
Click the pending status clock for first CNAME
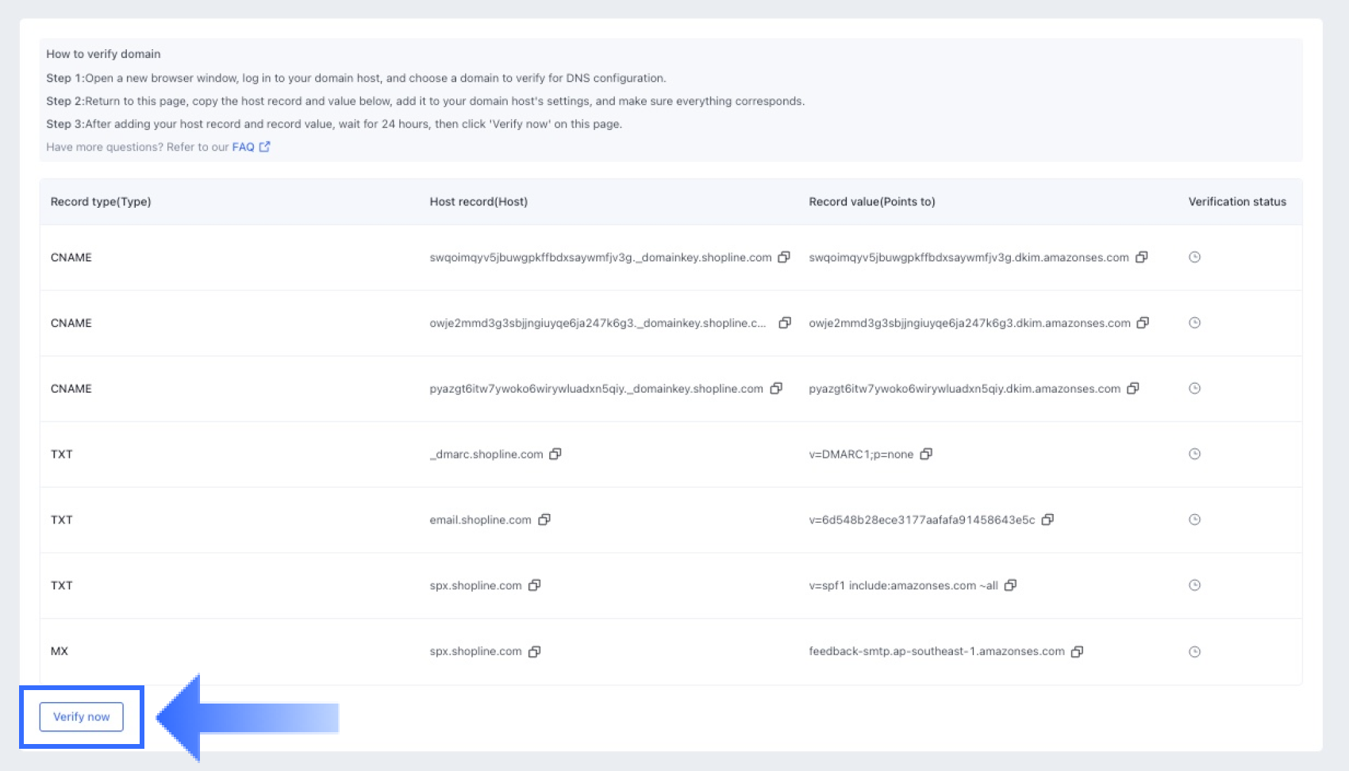(x=1194, y=257)
